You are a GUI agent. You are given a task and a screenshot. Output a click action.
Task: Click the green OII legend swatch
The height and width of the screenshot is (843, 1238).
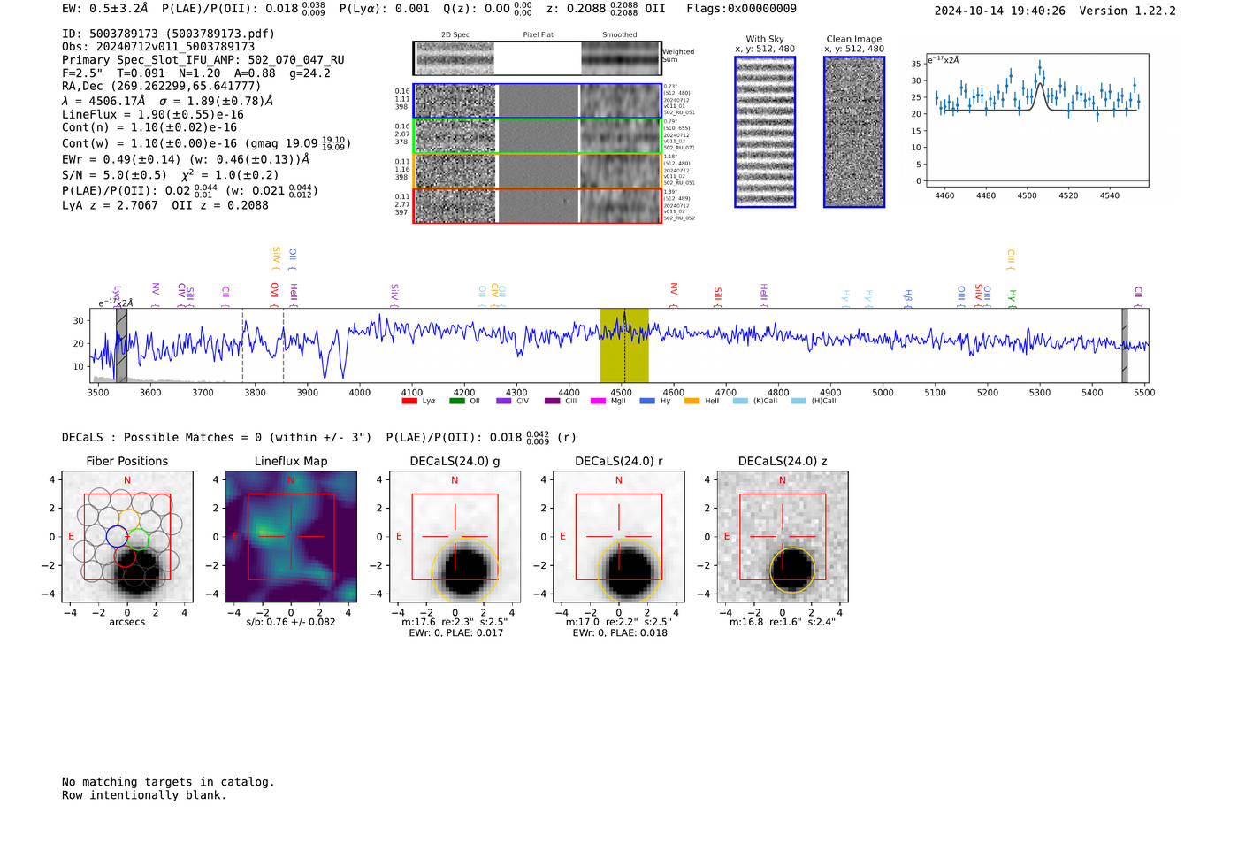(x=456, y=401)
